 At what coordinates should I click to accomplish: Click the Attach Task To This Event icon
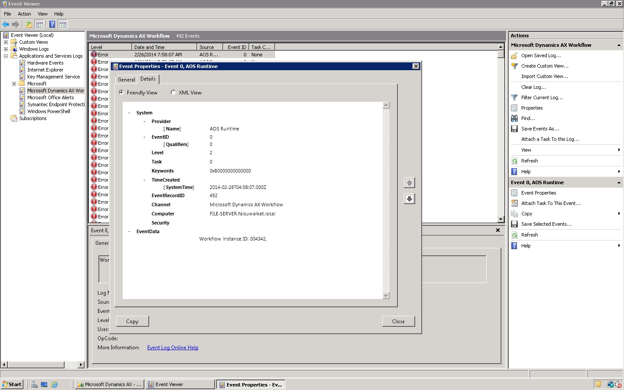click(x=514, y=203)
